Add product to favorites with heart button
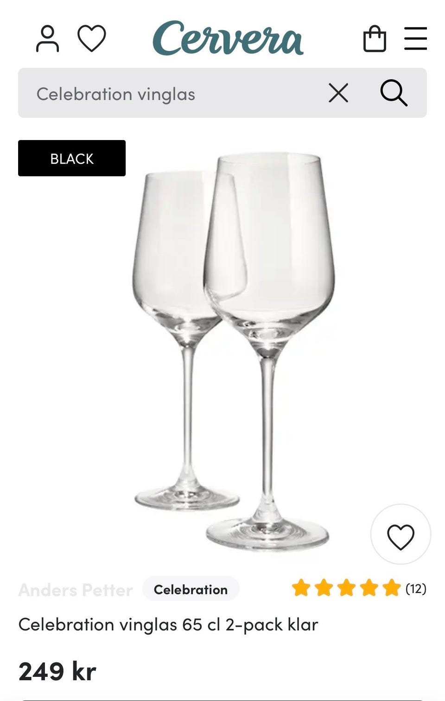The image size is (445, 701). pos(400,536)
